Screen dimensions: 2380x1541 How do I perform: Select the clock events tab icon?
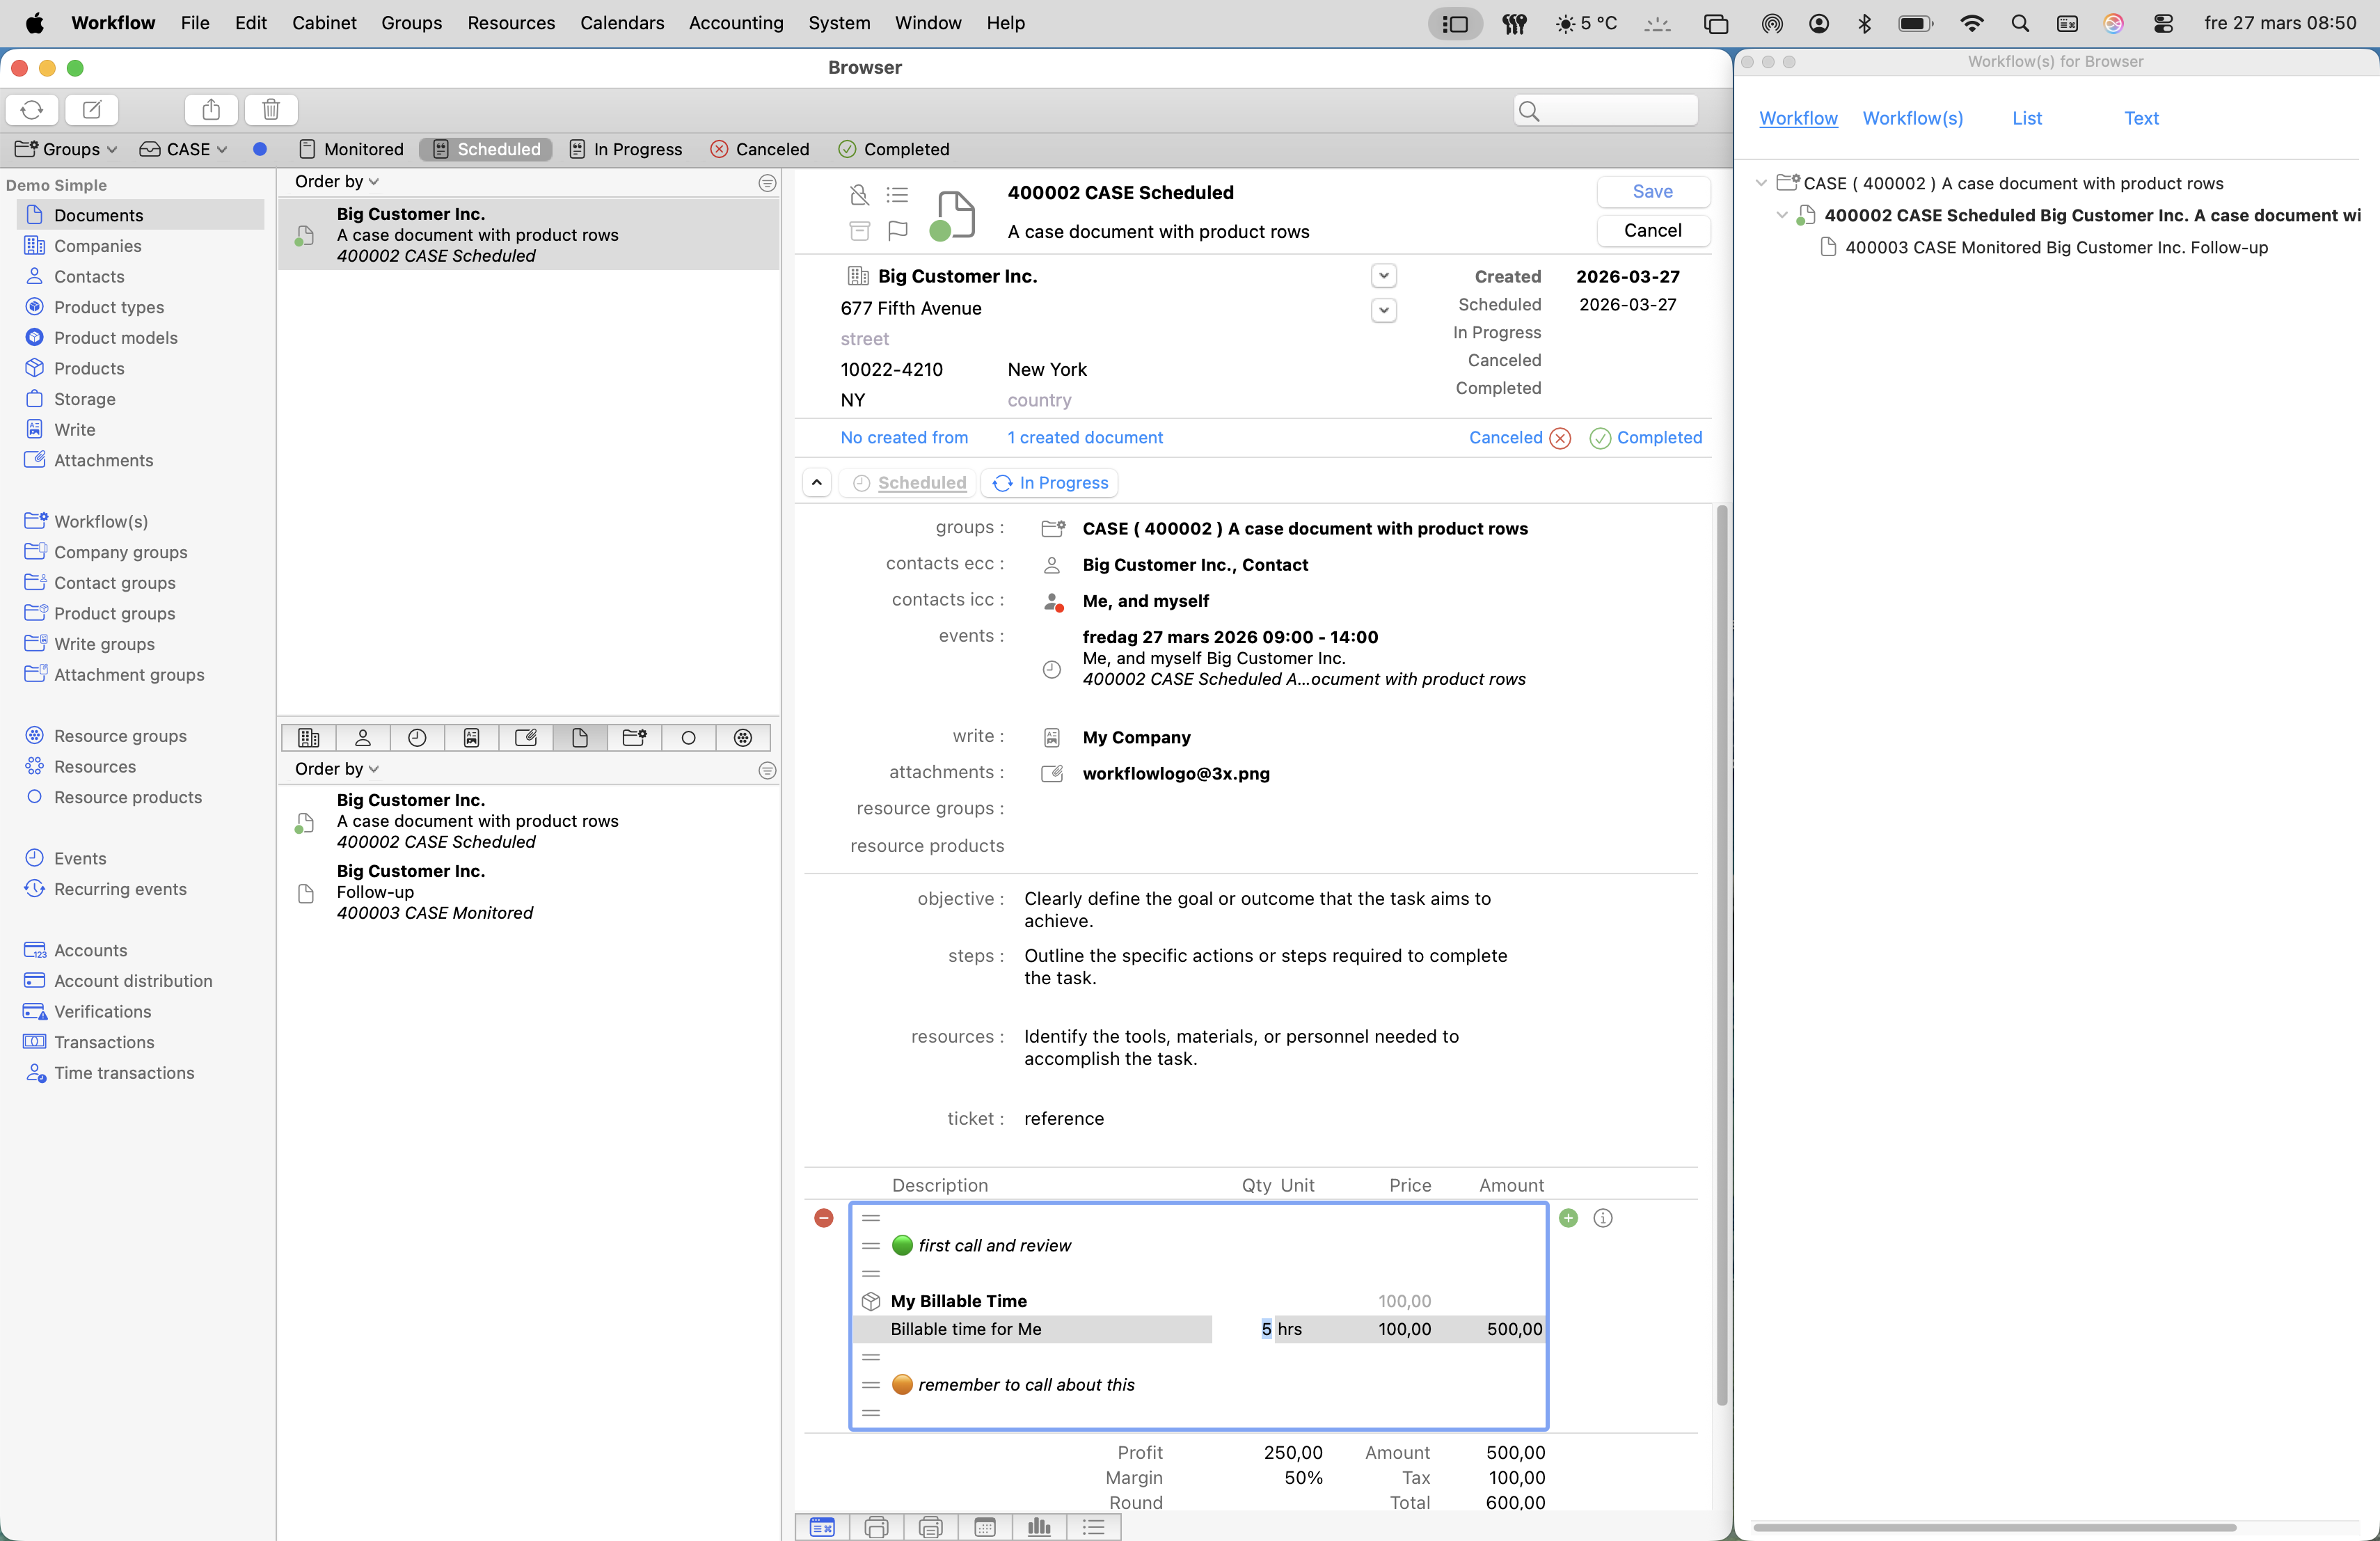[417, 737]
